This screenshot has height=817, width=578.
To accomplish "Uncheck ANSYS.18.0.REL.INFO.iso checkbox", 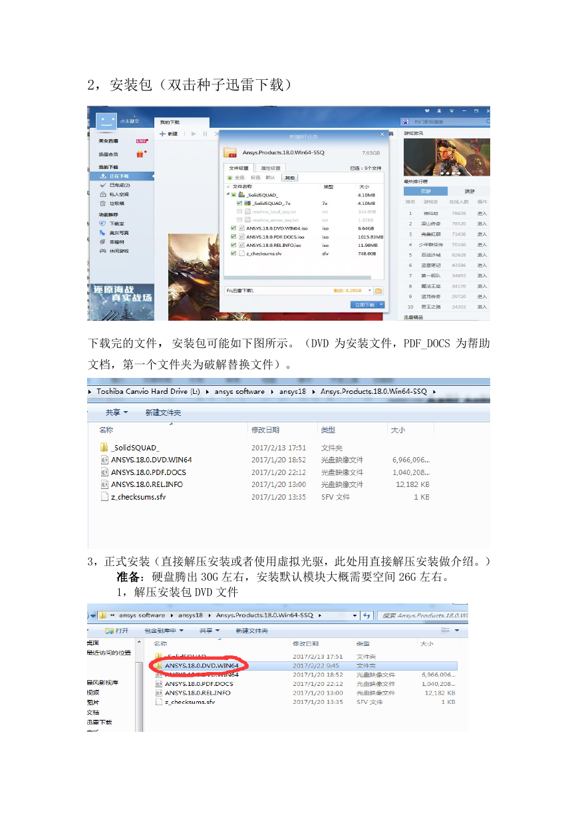I will point(233,245).
